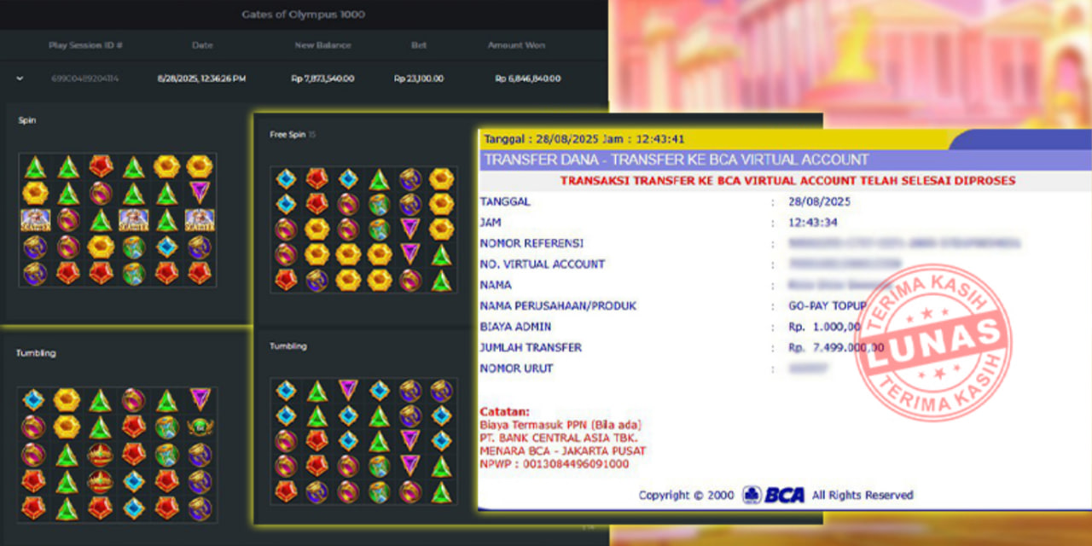The image size is (1092, 546).
Task: Open the Free Spin panel symbol grid
Action: [363, 229]
